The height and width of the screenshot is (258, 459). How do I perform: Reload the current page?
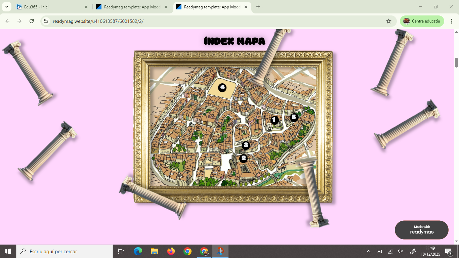32,21
